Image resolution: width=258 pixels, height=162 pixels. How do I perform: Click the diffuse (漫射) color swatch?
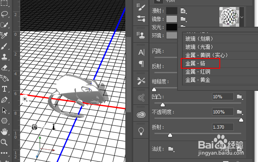(x=172, y=11)
